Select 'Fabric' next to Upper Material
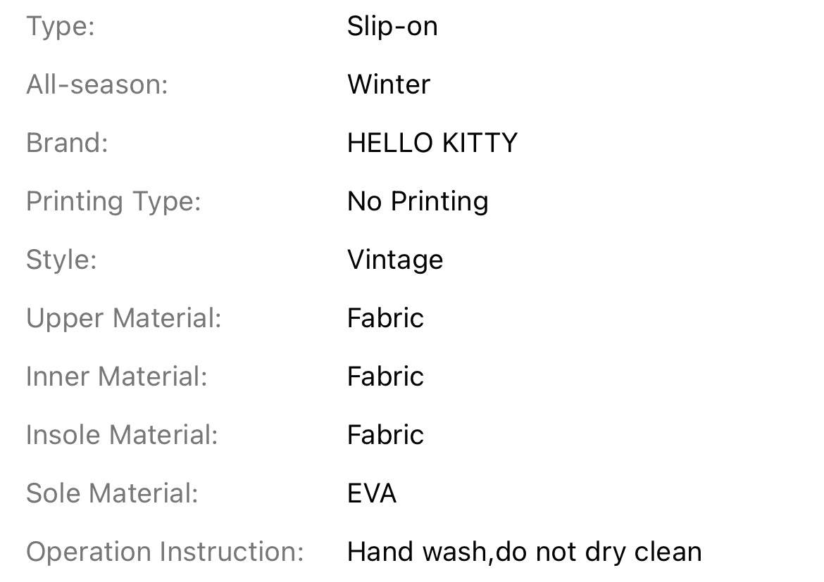 [x=385, y=319]
